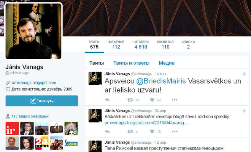
Task: Open the ir magazine follower avatar
Action: pos(12,128)
